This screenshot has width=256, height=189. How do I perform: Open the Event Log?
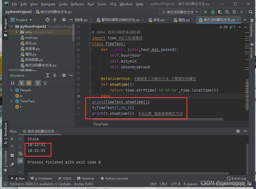(x=236, y=178)
